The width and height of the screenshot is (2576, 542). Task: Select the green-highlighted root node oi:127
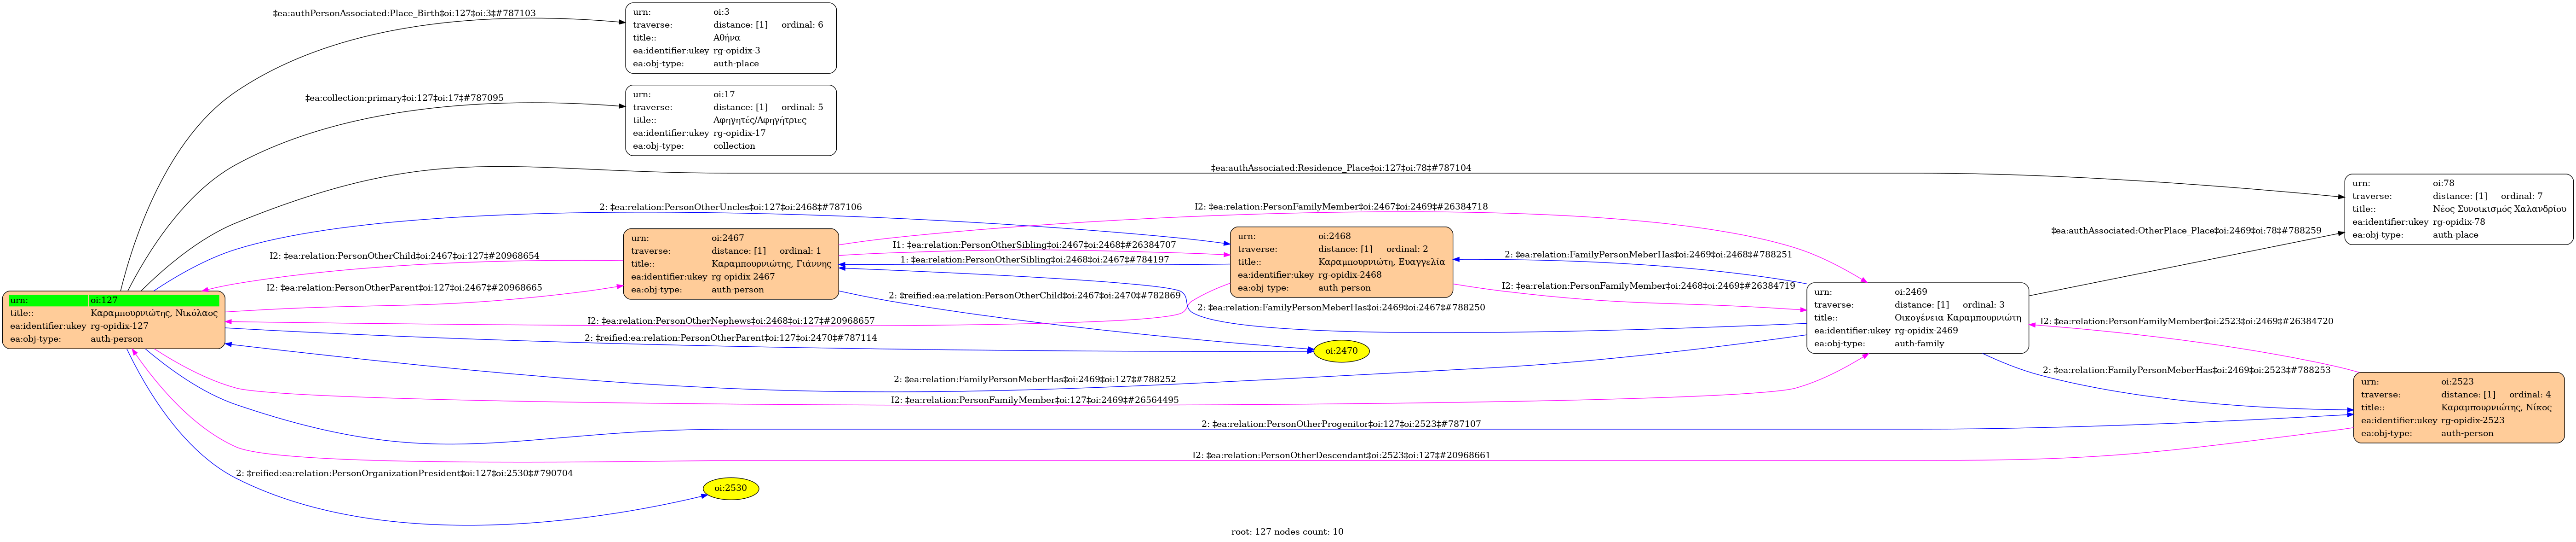[x=113, y=320]
